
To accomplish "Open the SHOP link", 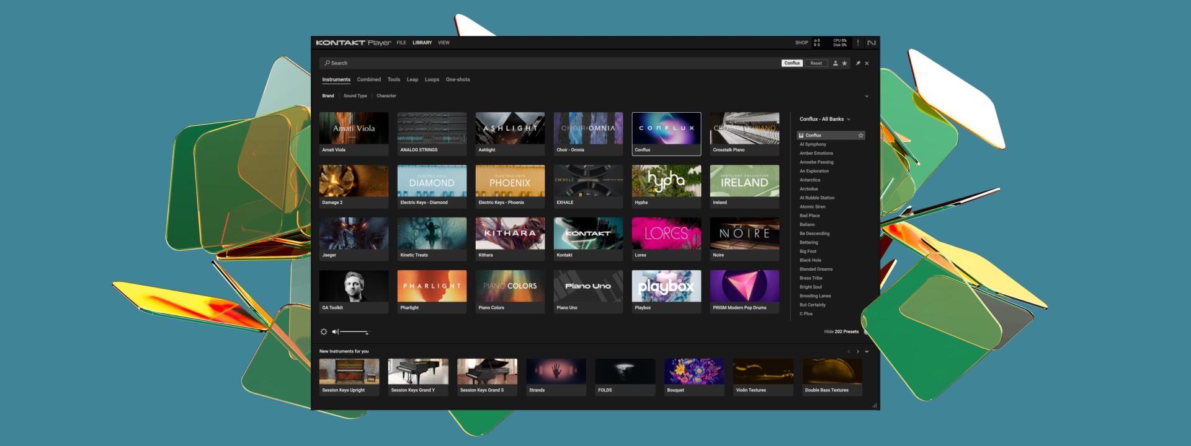I will tap(801, 43).
